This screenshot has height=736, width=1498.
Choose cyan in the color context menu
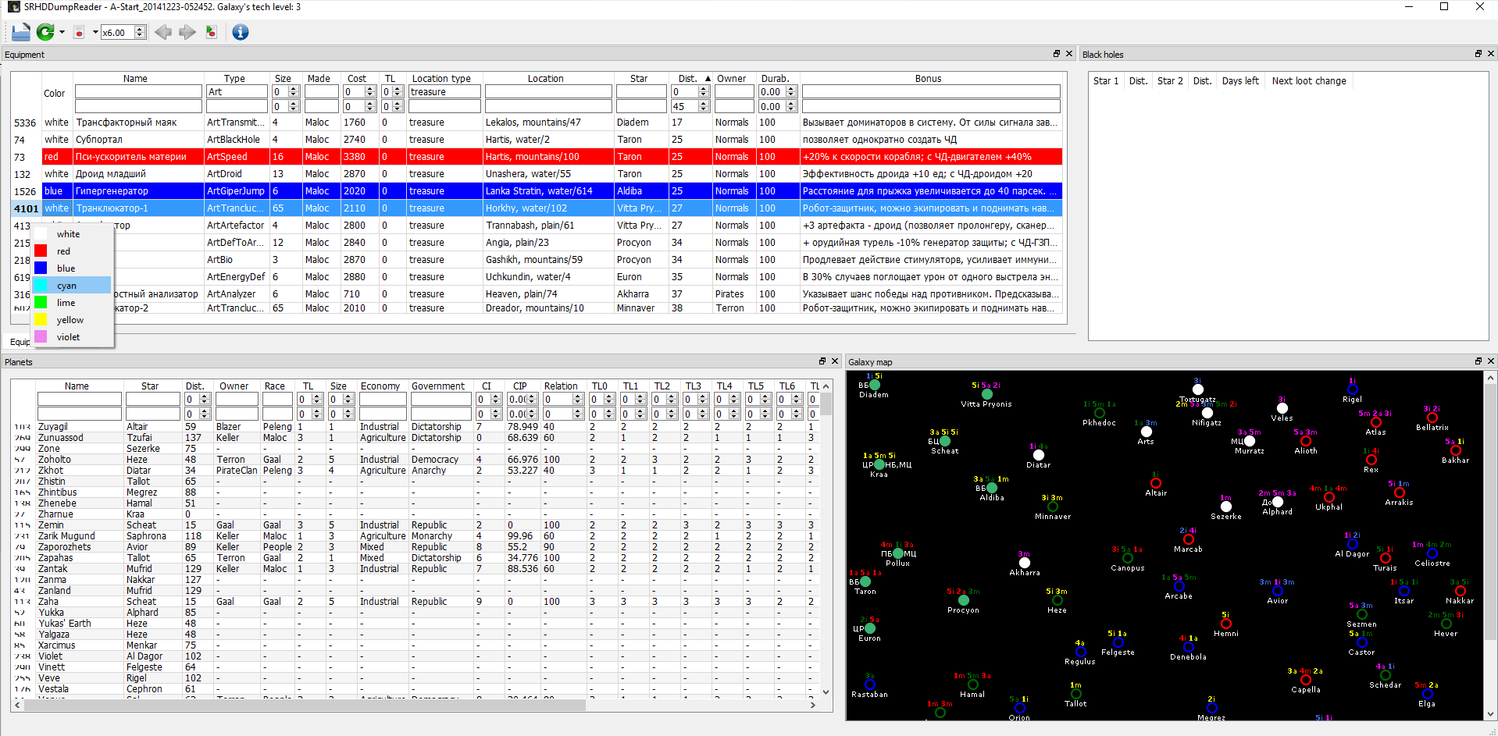click(x=72, y=286)
